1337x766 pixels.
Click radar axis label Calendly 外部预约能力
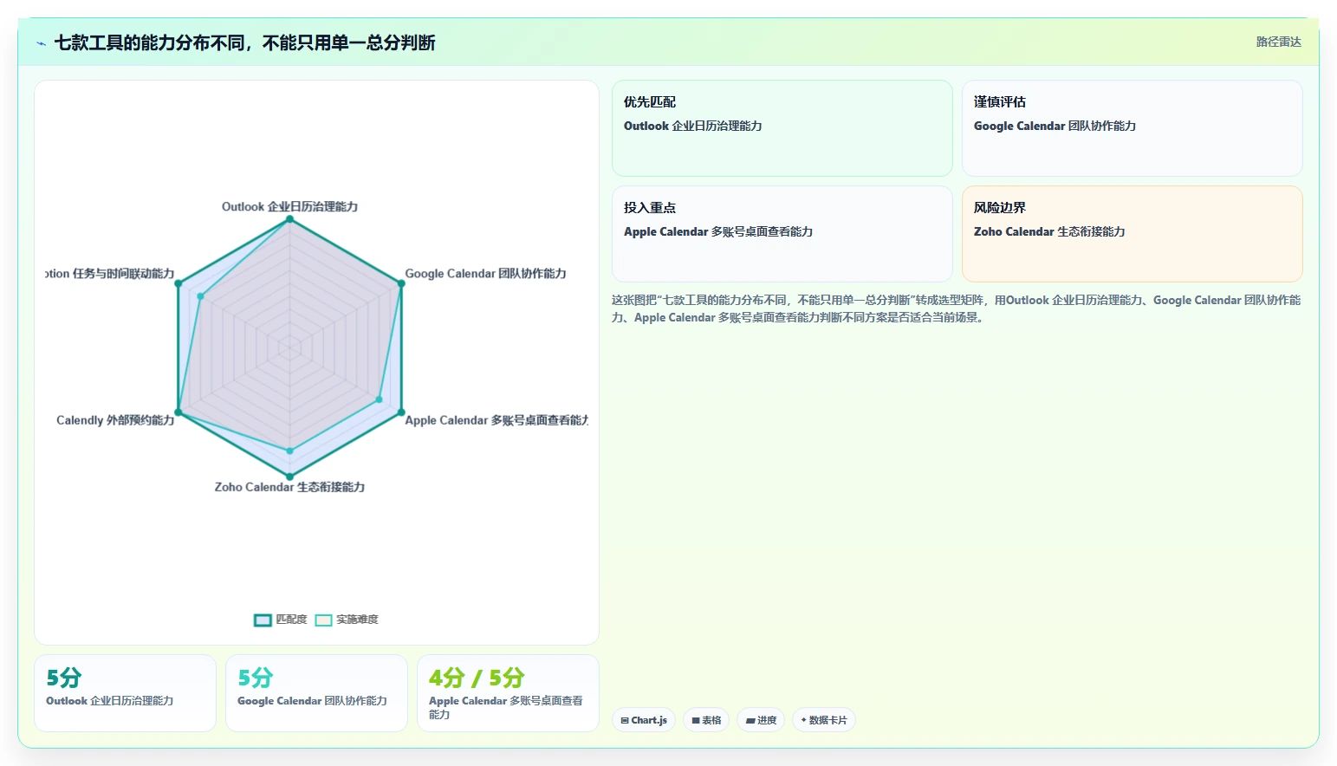pos(115,420)
